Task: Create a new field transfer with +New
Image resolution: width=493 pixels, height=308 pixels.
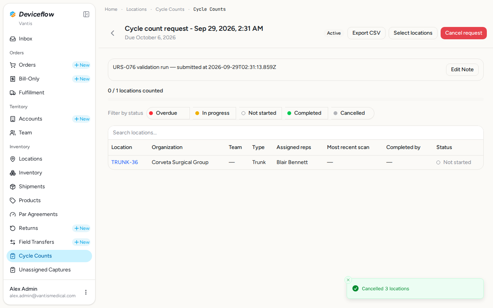Action: (x=82, y=242)
